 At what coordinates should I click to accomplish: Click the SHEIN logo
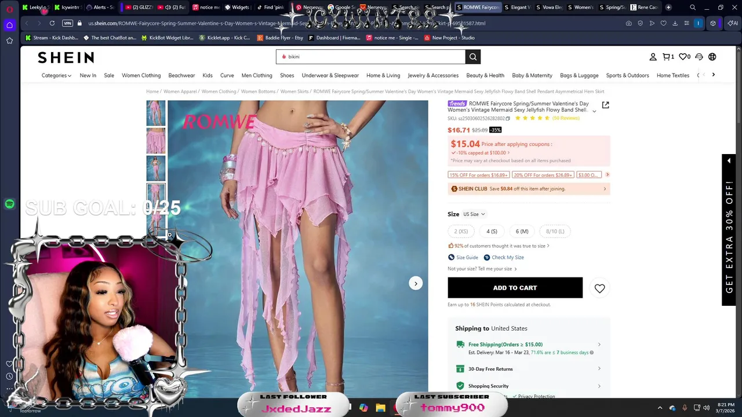tap(66, 57)
